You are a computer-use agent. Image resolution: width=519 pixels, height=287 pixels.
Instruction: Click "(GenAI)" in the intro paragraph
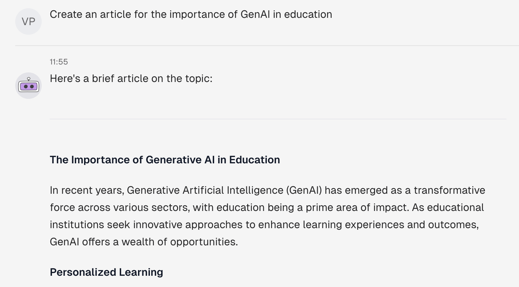click(x=304, y=190)
